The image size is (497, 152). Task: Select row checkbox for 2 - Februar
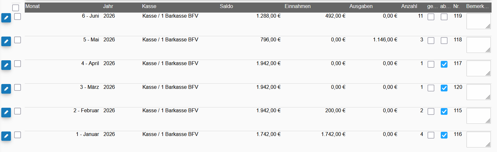pos(17,111)
